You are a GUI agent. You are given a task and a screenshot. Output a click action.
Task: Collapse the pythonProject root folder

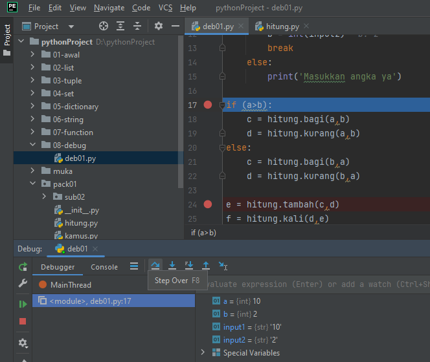click(x=21, y=41)
